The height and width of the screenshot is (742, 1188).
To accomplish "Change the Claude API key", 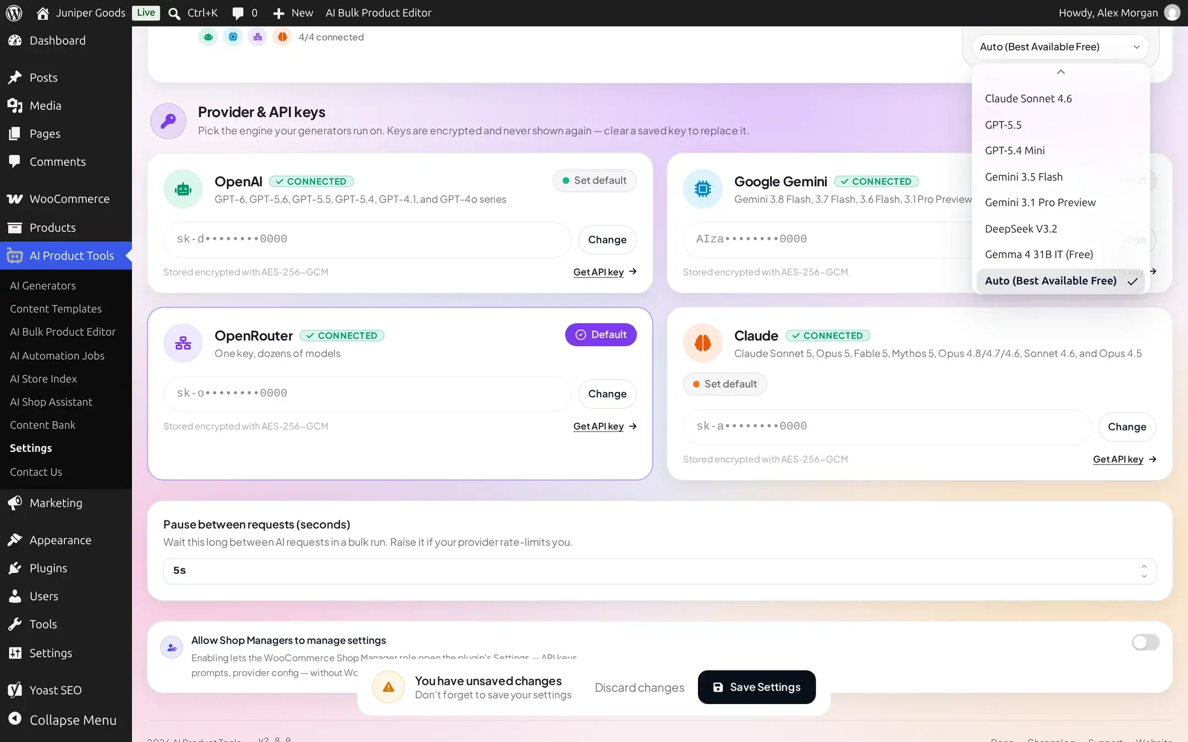I will pos(1126,427).
